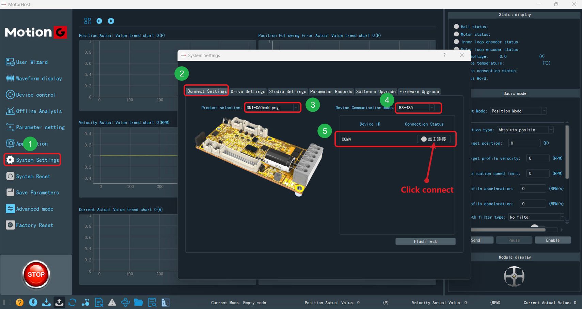Hit the red STOP emergency button
582x309 pixels.
(36, 274)
